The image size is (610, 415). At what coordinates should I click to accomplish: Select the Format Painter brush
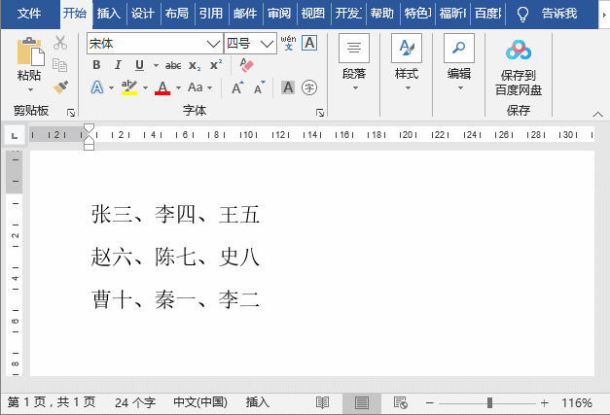[x=60, y=87]
